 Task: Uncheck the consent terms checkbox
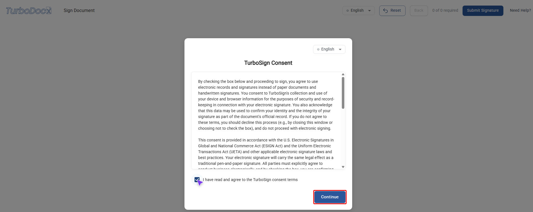click(x=197, y=180)
